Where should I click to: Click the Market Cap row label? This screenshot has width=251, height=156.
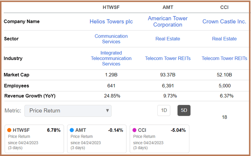coord(16,75)
